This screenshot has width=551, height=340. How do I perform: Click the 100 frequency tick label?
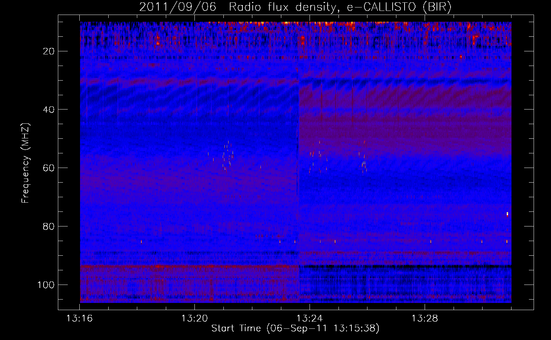click(46, 285)
